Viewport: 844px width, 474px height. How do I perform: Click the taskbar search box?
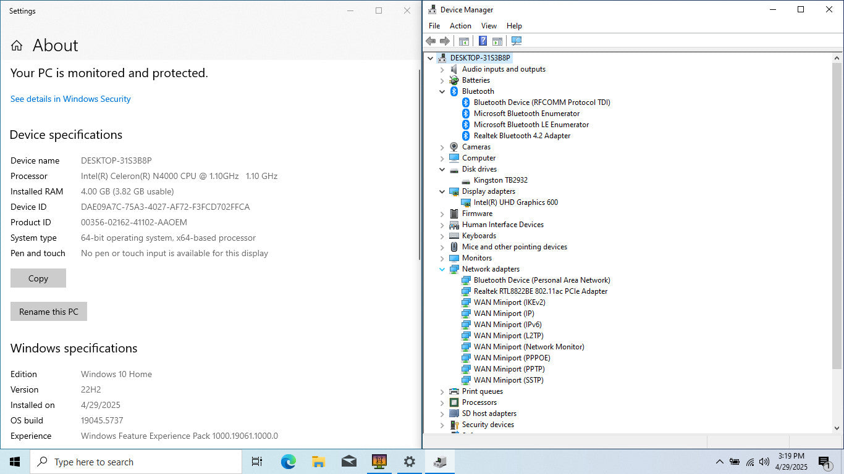(136, 462)
